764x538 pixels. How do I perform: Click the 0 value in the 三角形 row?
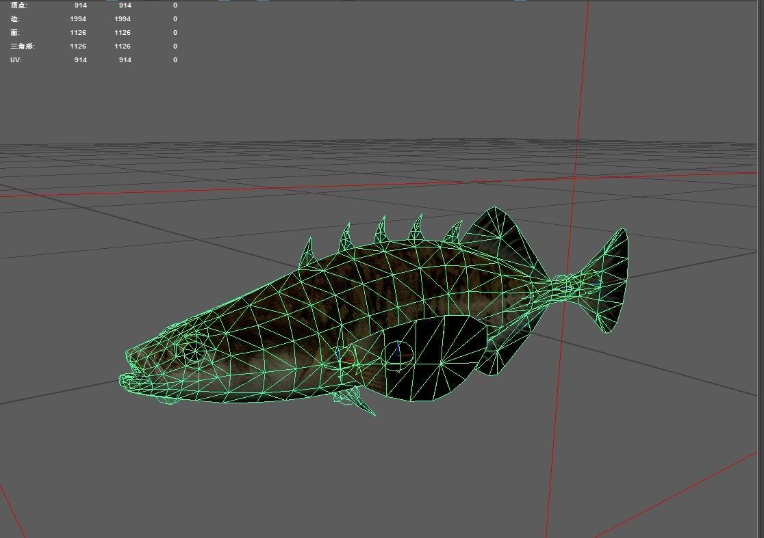175,46
